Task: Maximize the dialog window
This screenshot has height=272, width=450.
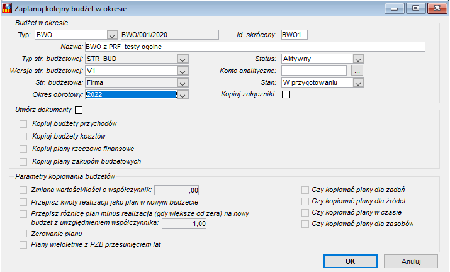Action: (x=415, y=8)
